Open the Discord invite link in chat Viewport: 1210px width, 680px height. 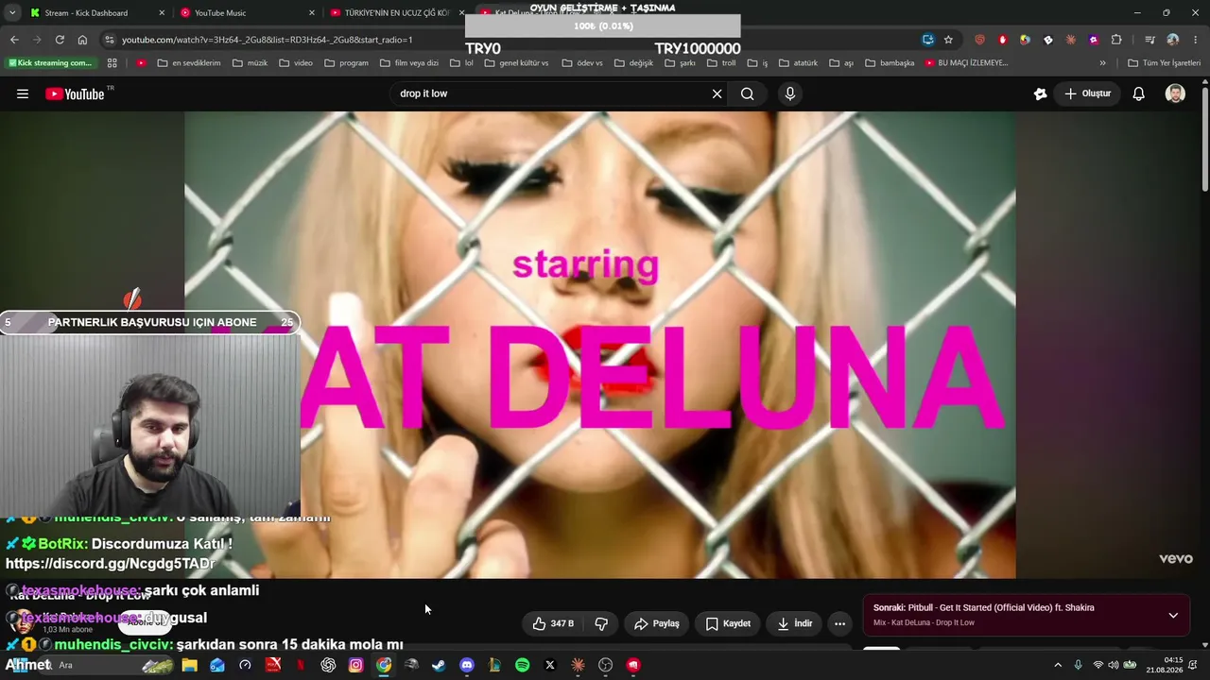click(x=111, y=564)
